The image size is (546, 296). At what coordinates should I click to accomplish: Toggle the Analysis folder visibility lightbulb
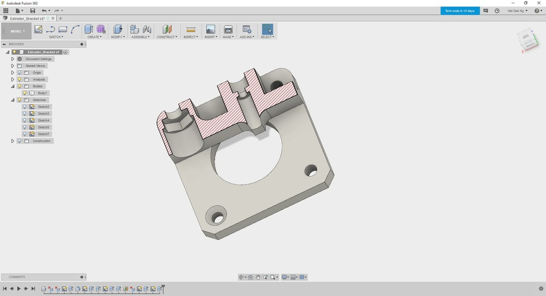[x=19, y=79]
